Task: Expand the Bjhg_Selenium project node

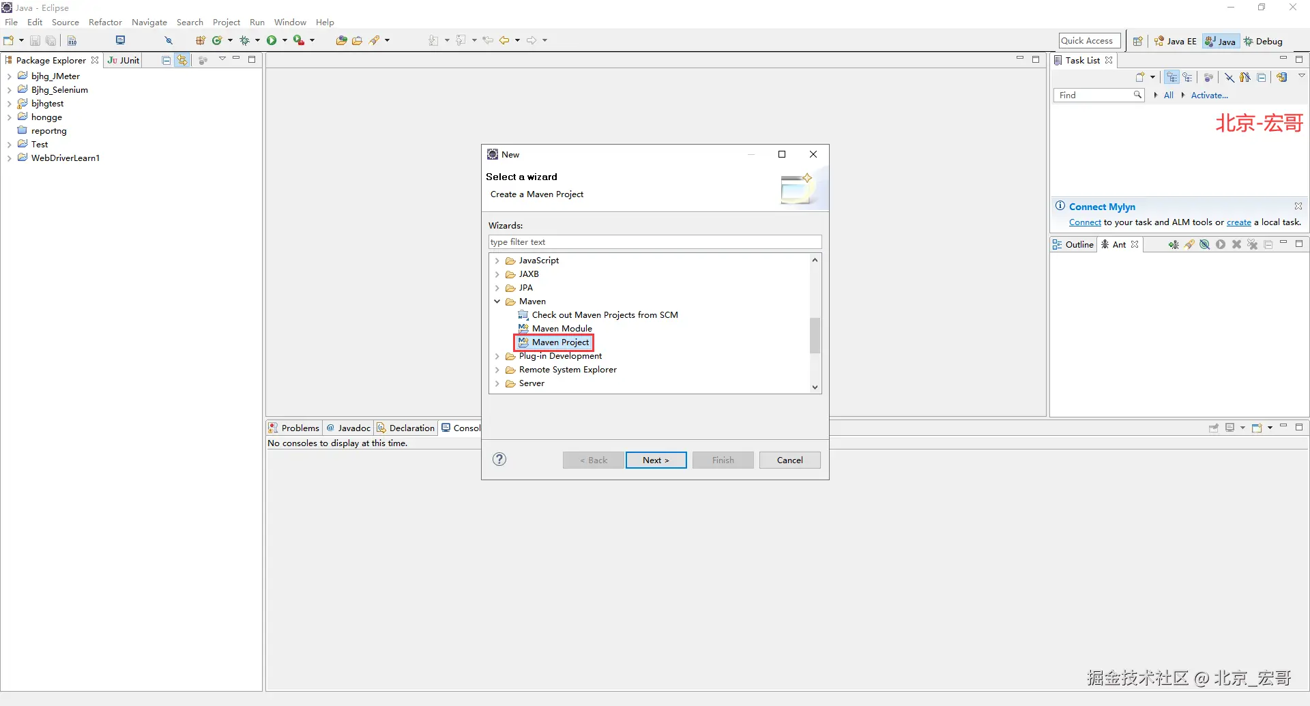Action: point(9,90)
